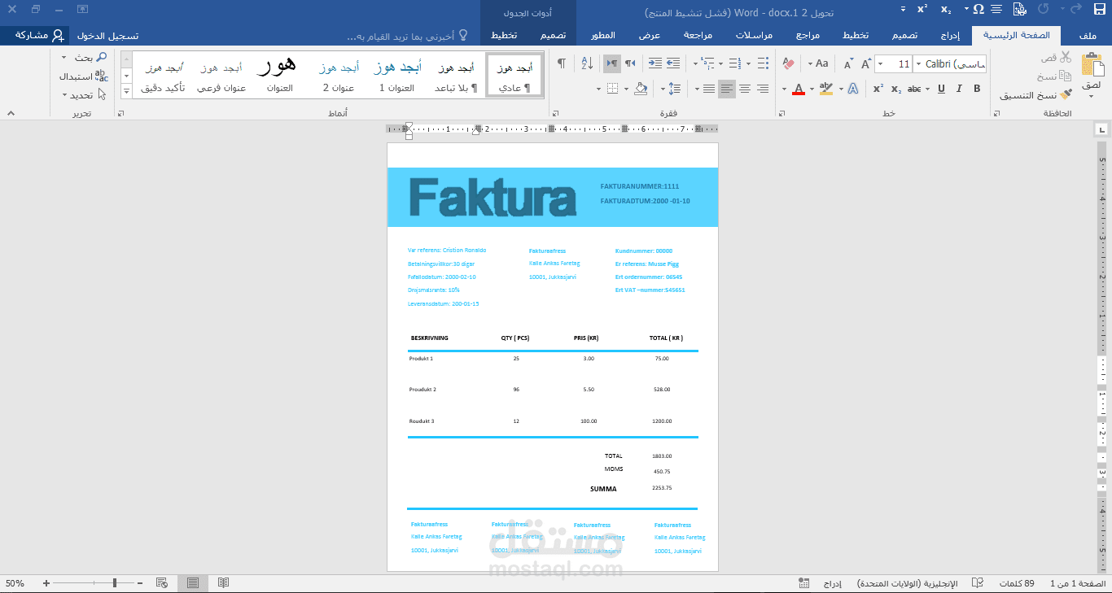The image size is (1112, 593).
Task: Apply the red font color
Action: point(799,89)
